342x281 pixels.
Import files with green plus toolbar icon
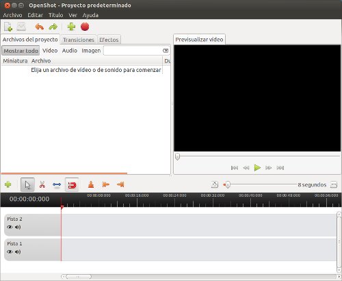(x=71, y=27)
